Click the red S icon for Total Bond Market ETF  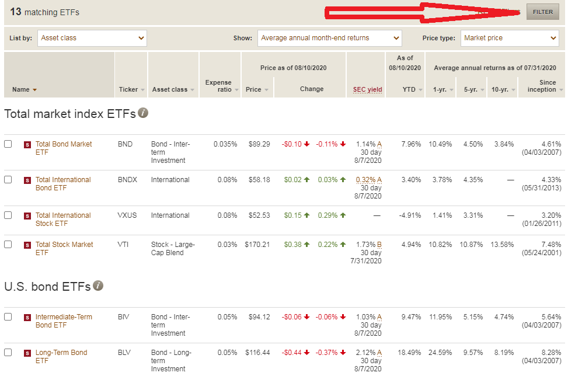pyautogui.click(x=27, y=145)
